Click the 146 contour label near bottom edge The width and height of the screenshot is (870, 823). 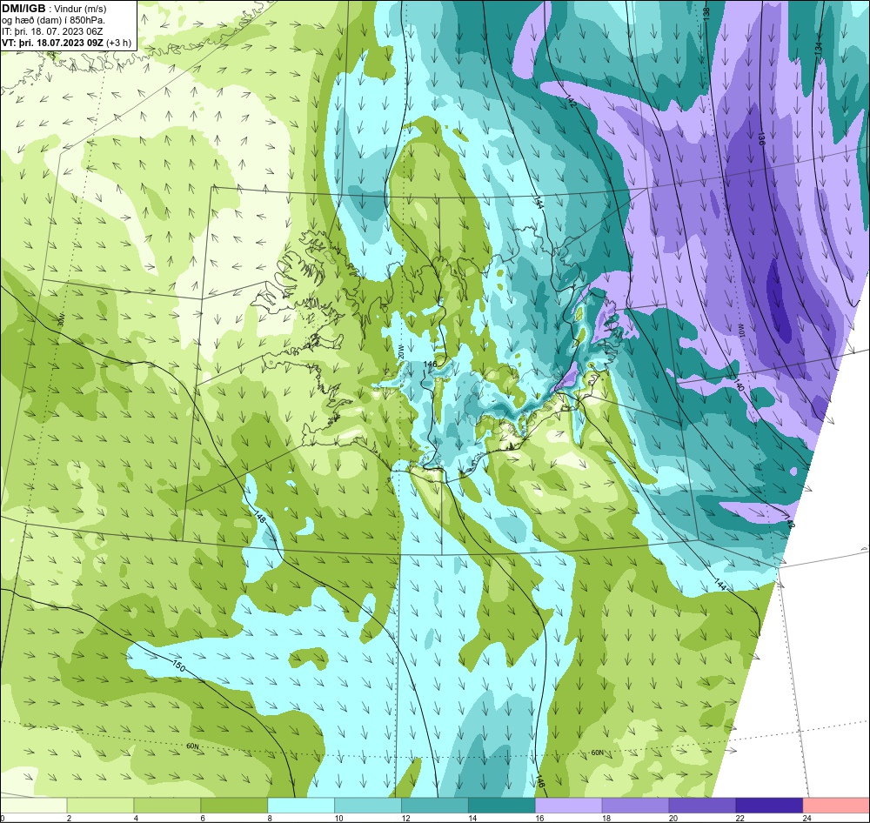[x=541, y=780]
